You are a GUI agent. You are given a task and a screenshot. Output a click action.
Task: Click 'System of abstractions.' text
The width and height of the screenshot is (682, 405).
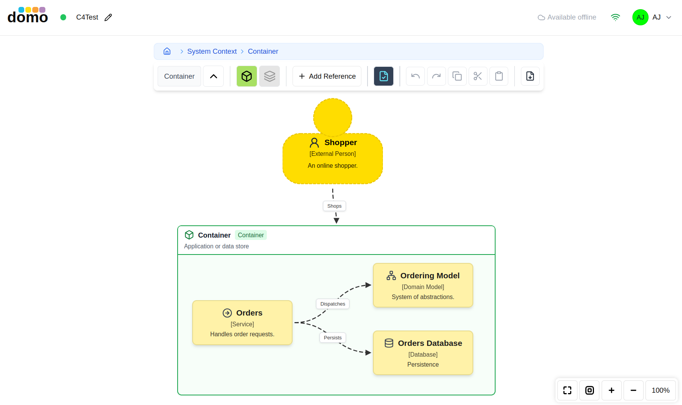click(423, 297)
